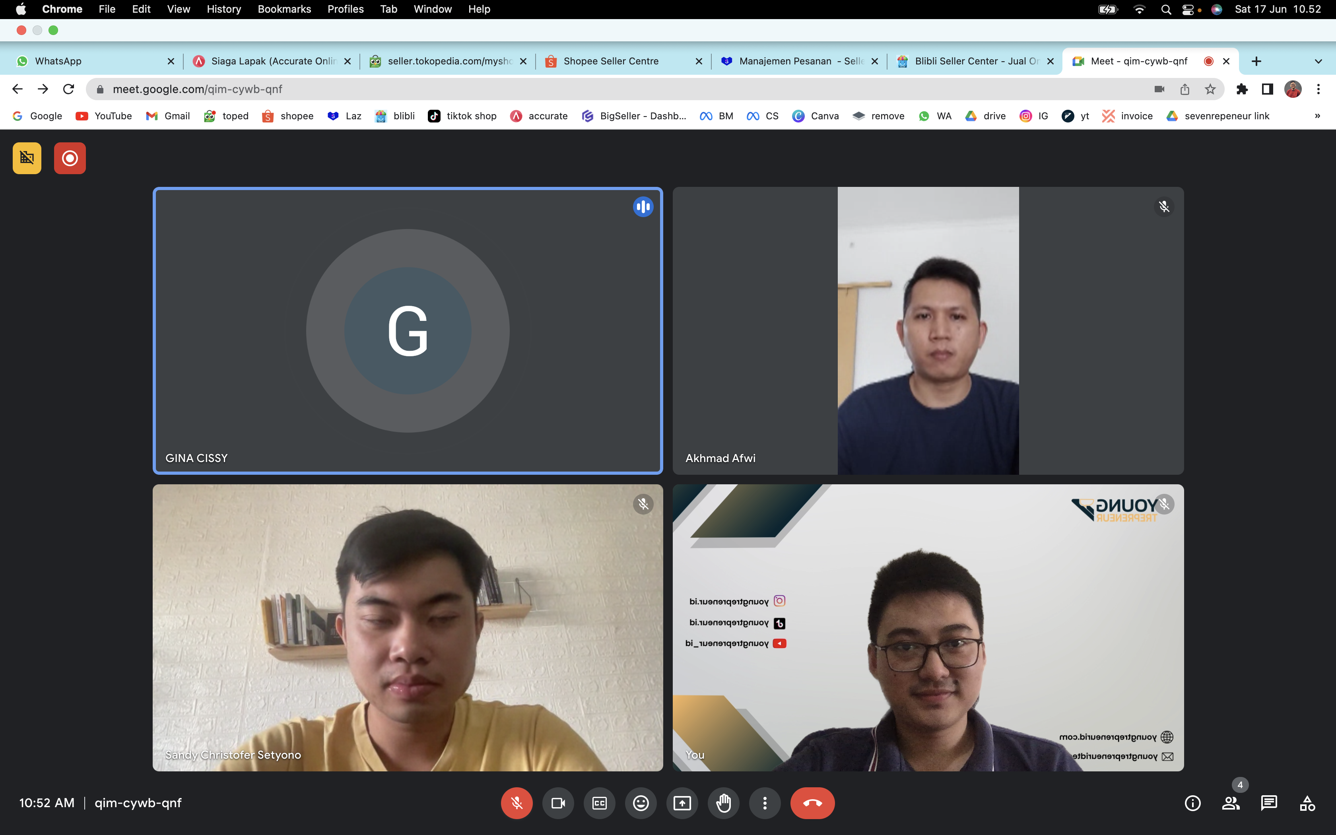
Task: Show the participants list
Action: point(1231,803)
